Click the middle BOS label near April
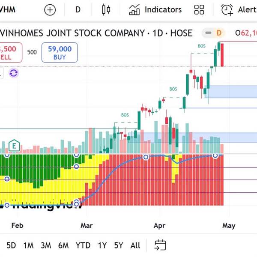This screenshot has height=257, width=257. [x=173, y=89]
